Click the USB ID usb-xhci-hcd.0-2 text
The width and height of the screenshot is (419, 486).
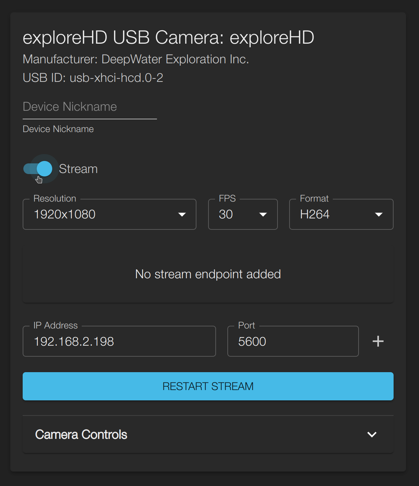[x=93, y=78]
